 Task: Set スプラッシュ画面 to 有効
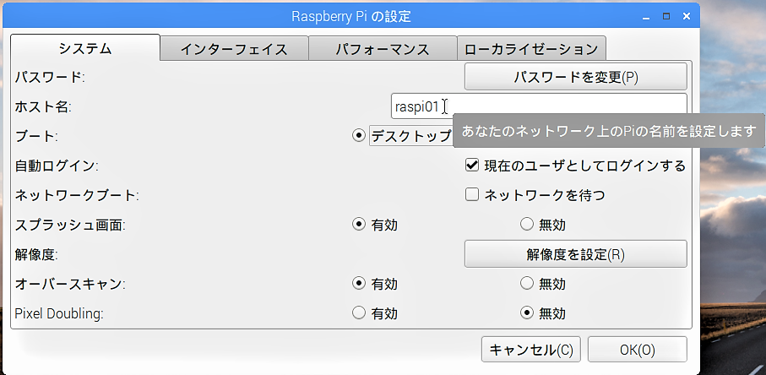359,225
